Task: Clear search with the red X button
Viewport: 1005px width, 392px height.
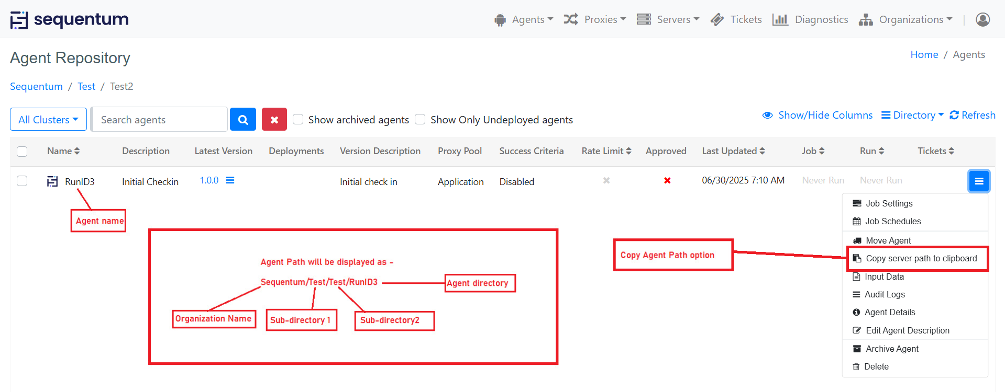Action: (x=274, y=120)
